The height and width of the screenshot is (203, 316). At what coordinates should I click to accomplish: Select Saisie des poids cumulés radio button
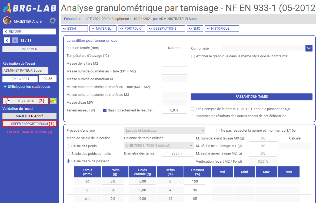[68, 154]
